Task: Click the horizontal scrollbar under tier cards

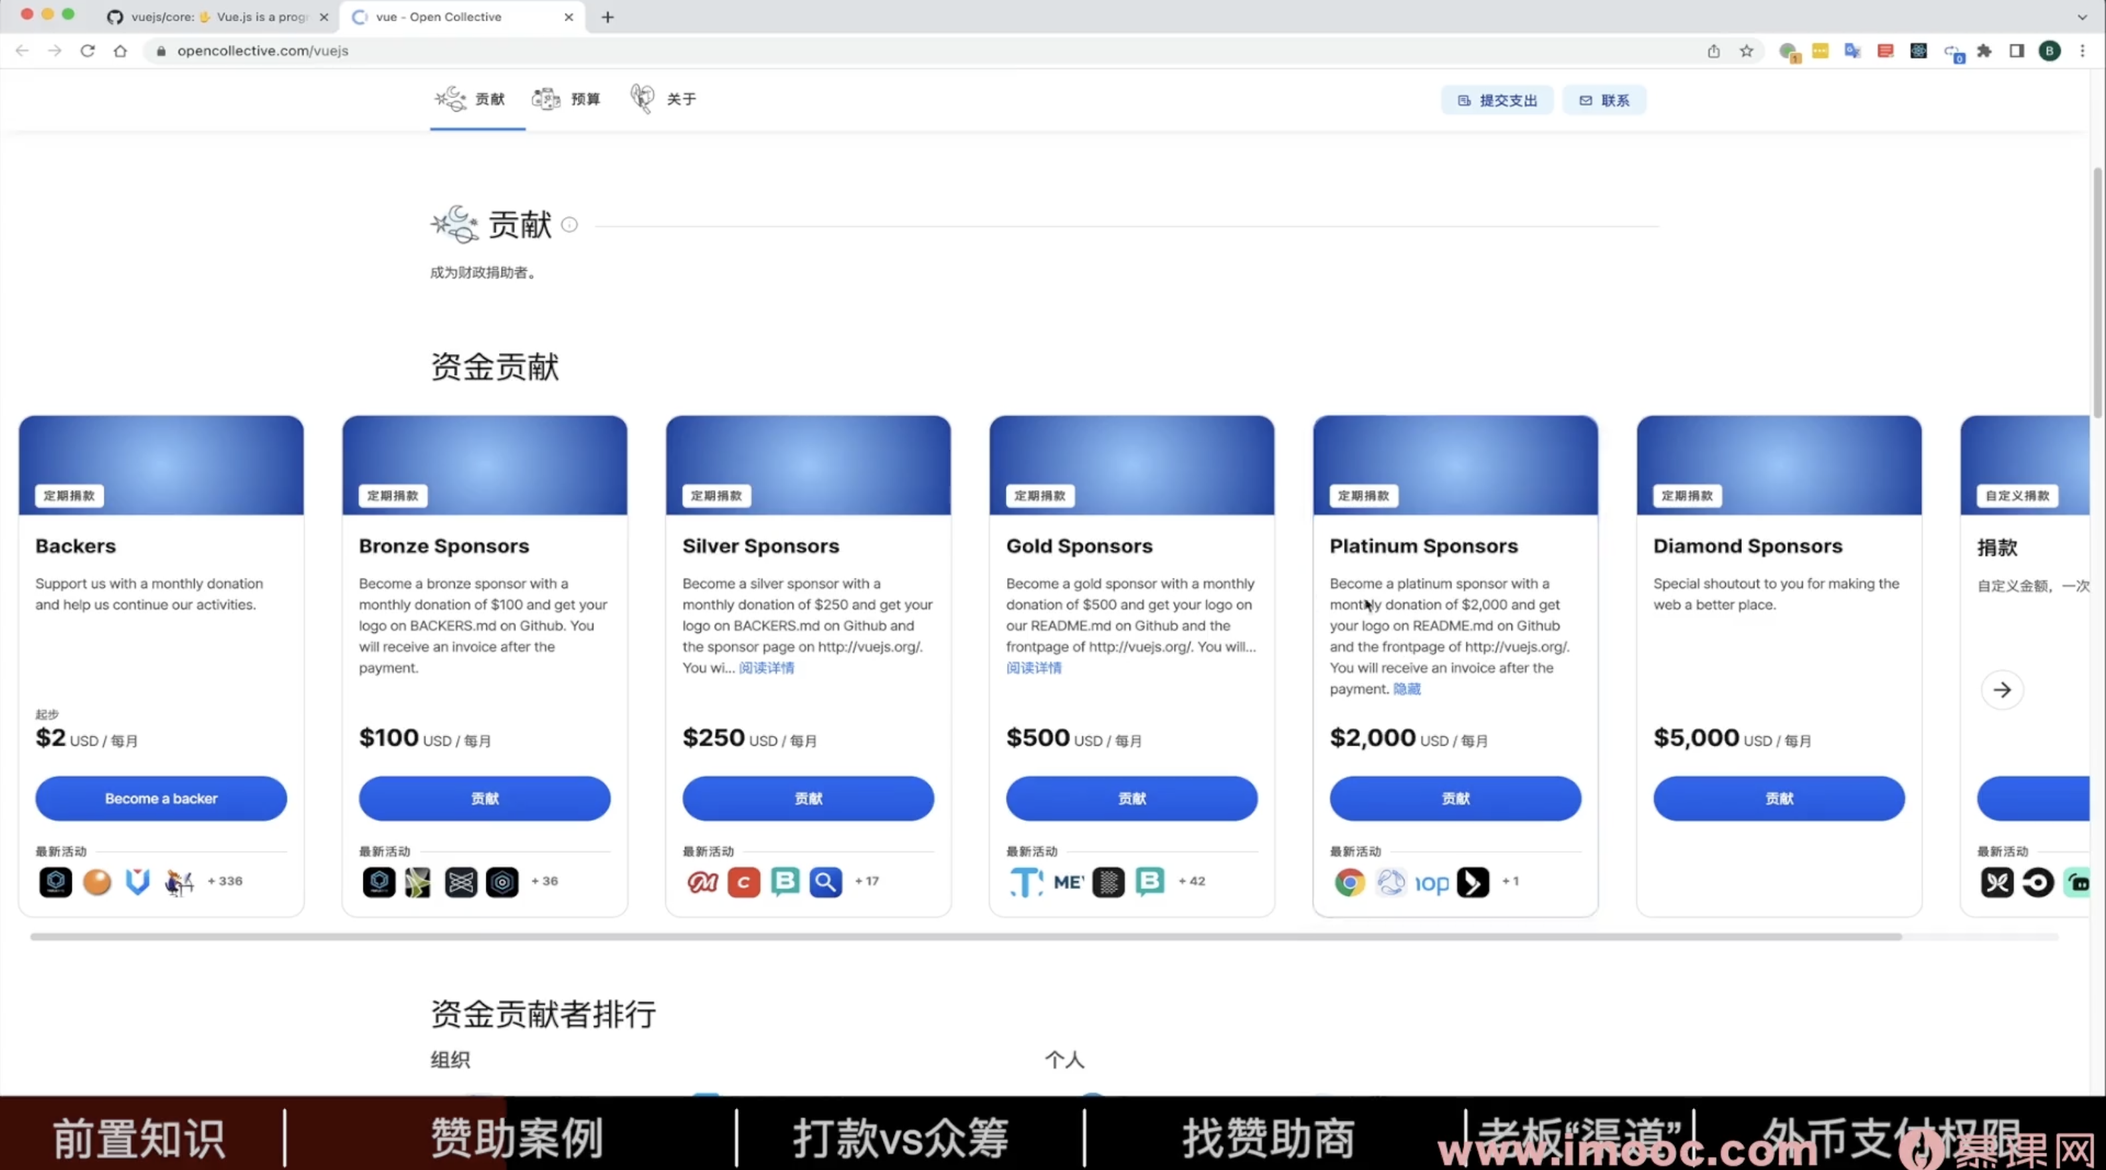Action: coord(965,936)
